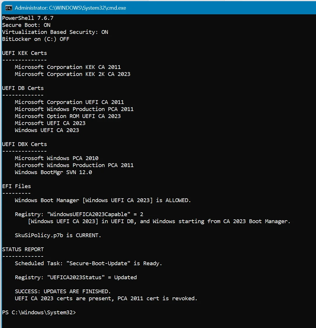Click the "Secure Boot: ON" line

click(26, 25)
